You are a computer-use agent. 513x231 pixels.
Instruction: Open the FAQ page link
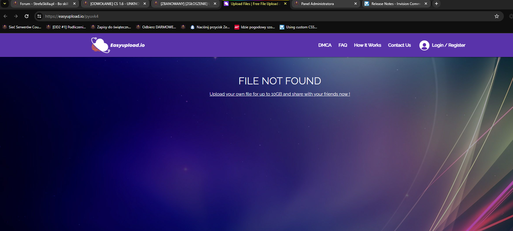tap(343, 45)
